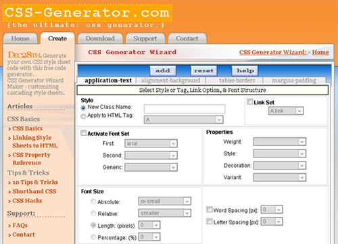Viewport: 338px width, 244px height.
Task: Switch to the tables-borders wizard tab
Action: [x=237, y=80]
